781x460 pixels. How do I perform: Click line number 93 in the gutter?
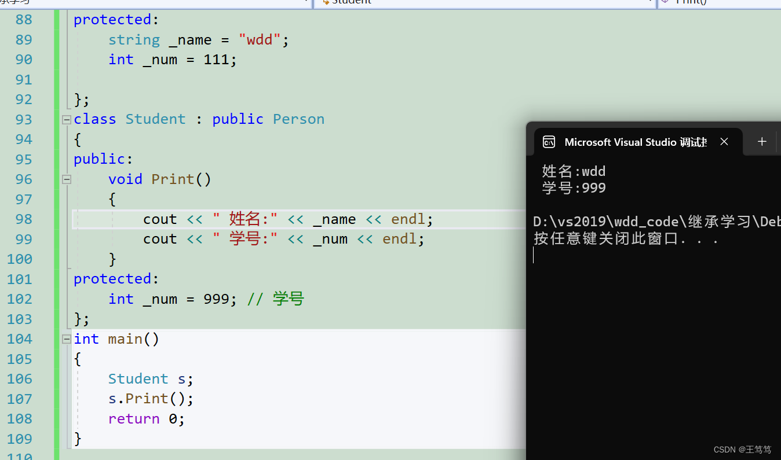tap(23, 120)
